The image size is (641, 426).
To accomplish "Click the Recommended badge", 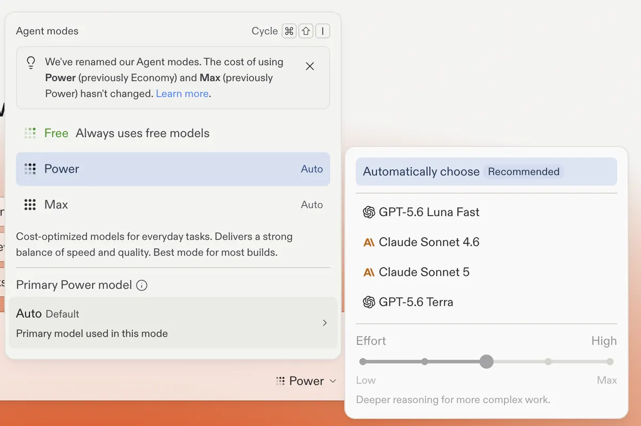I will pos(523,172).
